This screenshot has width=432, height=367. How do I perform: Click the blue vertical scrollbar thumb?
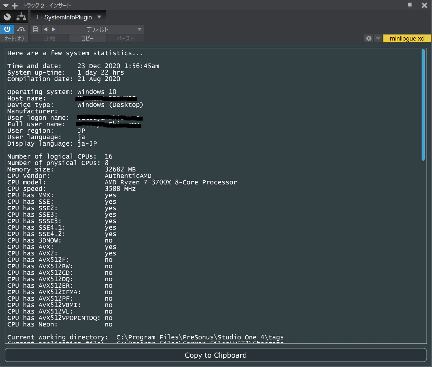[x=423, y=104]
